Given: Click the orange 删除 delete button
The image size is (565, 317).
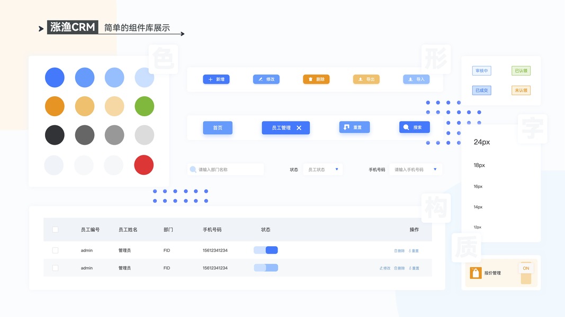Looking at the screenshot, I should (x=316, y=79).
